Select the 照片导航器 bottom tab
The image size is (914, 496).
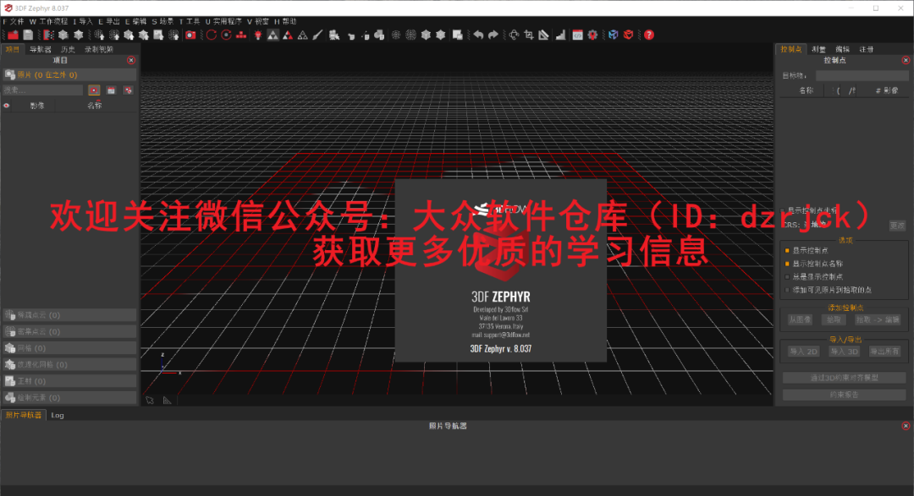[x=24, y=415]
